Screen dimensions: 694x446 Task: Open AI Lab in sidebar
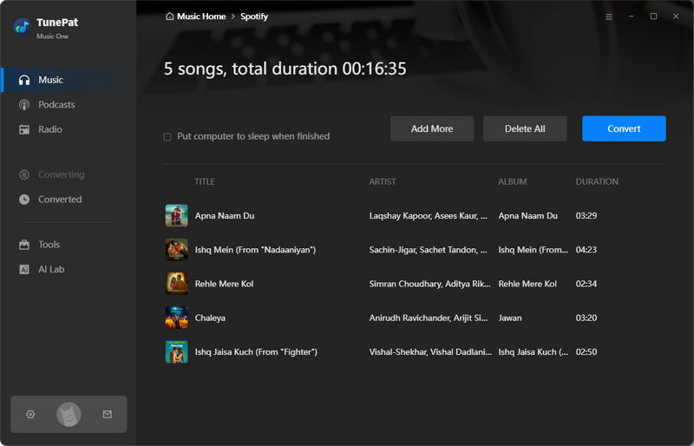point(51,270)
